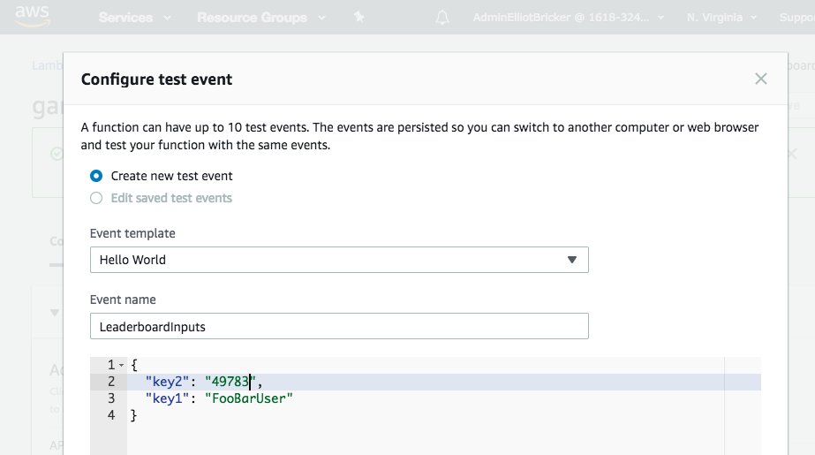Screen dimensions: 815x455
Task: Click line number 3 in gutter
Action: point(111,398)
